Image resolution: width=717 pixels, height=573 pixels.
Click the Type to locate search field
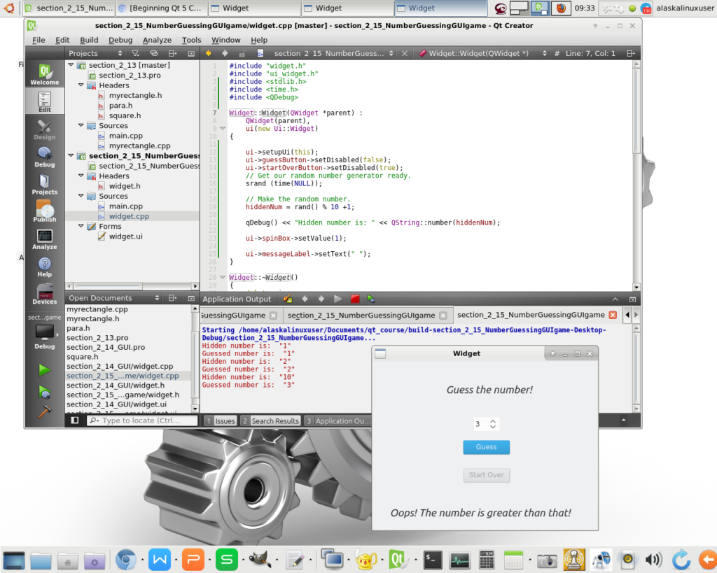click(143, 420)
